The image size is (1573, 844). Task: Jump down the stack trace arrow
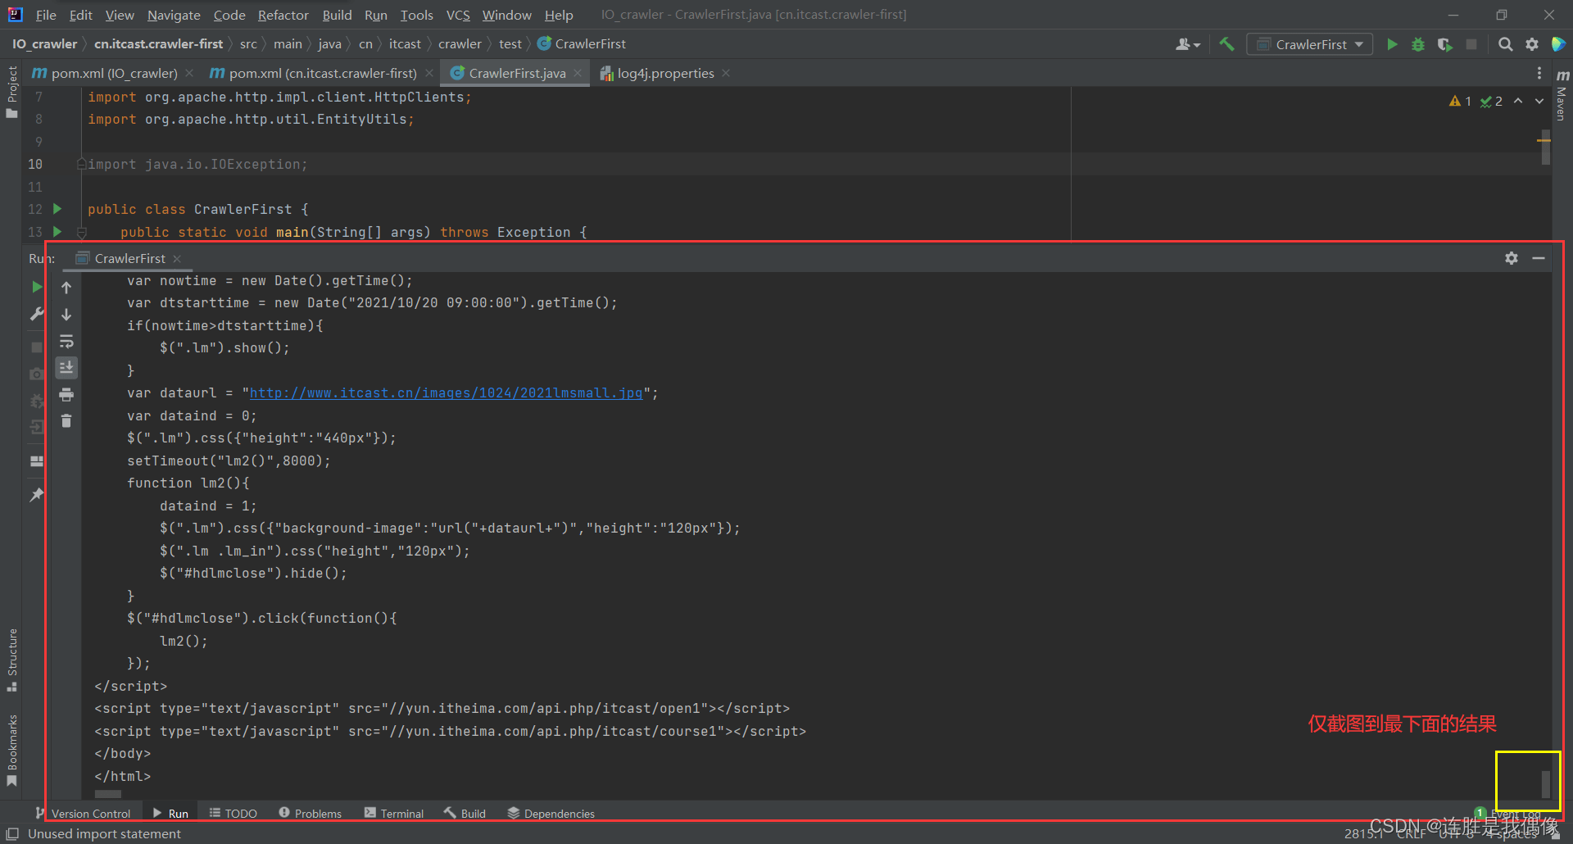pyautogui.click(x=66, y=315)
